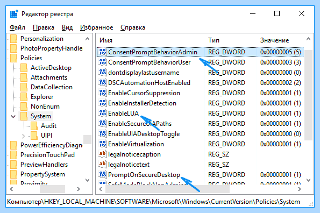Select the PromptOnSecureDesktop value name
This screenshot has width=320, height=213.
(x=144, y=175)
